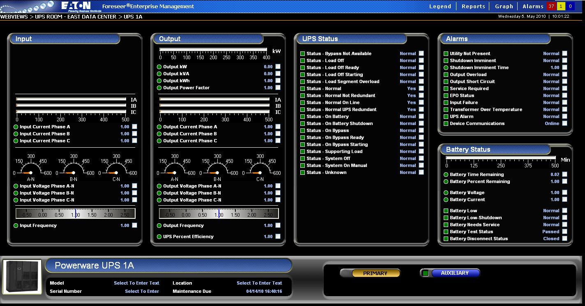585x306 pixels.
Task: Click Status - Normal On Line value Yes
Action: 412,102
